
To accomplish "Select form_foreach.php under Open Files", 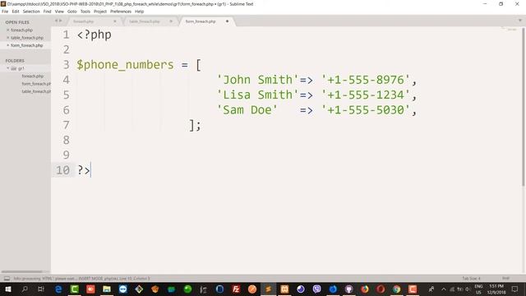I will [27, 45].
